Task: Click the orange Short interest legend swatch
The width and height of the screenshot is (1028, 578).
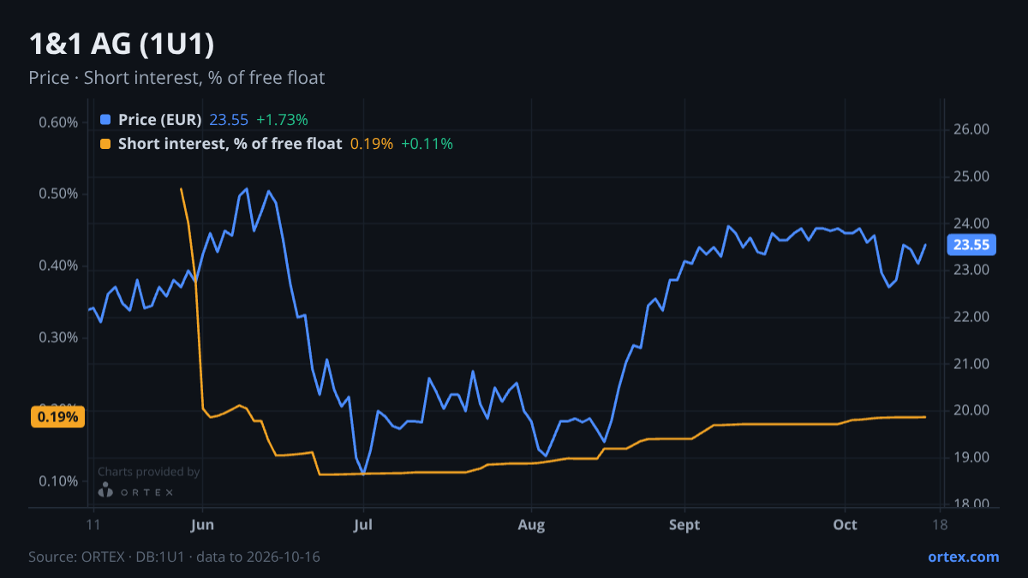Action: [x=105, y=144]
